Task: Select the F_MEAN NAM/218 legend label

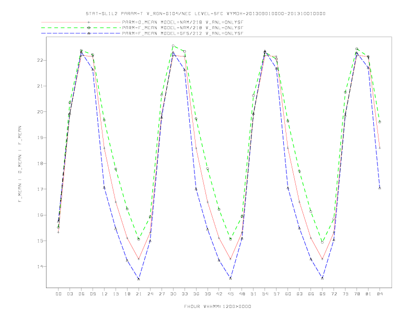Action: tap(182, 28)
